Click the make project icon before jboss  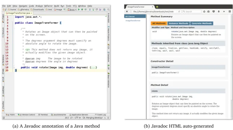[65, 9]
